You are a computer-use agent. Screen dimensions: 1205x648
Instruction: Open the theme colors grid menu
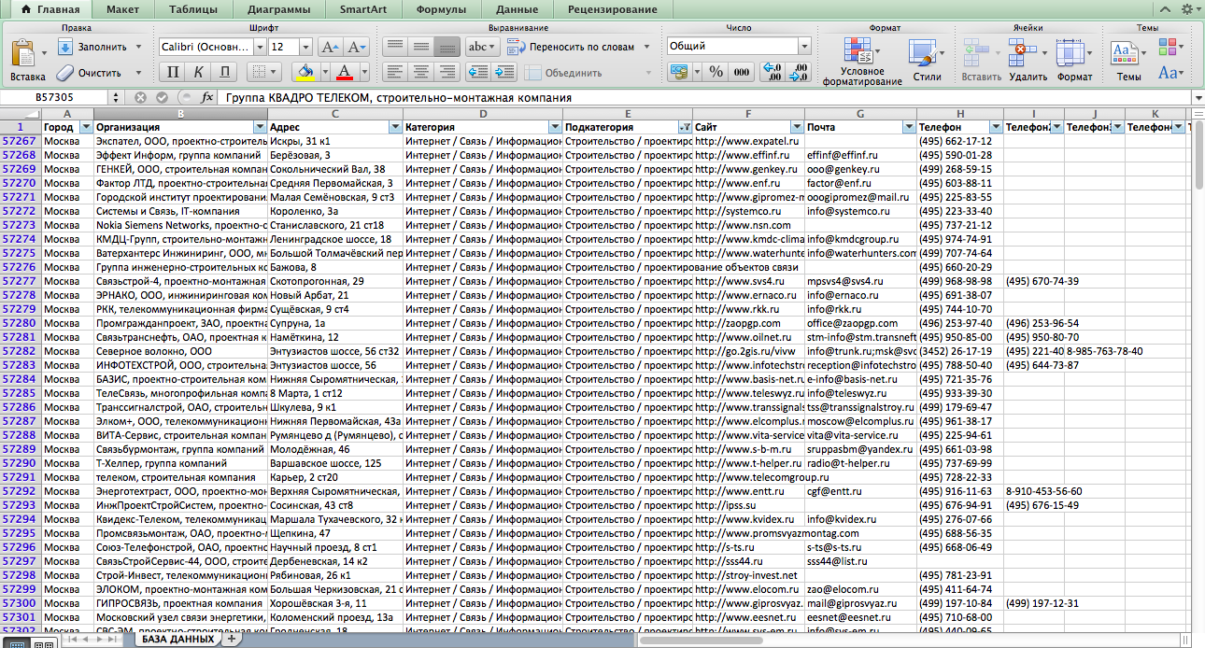[1170, 47]
